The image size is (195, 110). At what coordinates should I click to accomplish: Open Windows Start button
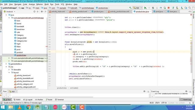coord(3,107)
